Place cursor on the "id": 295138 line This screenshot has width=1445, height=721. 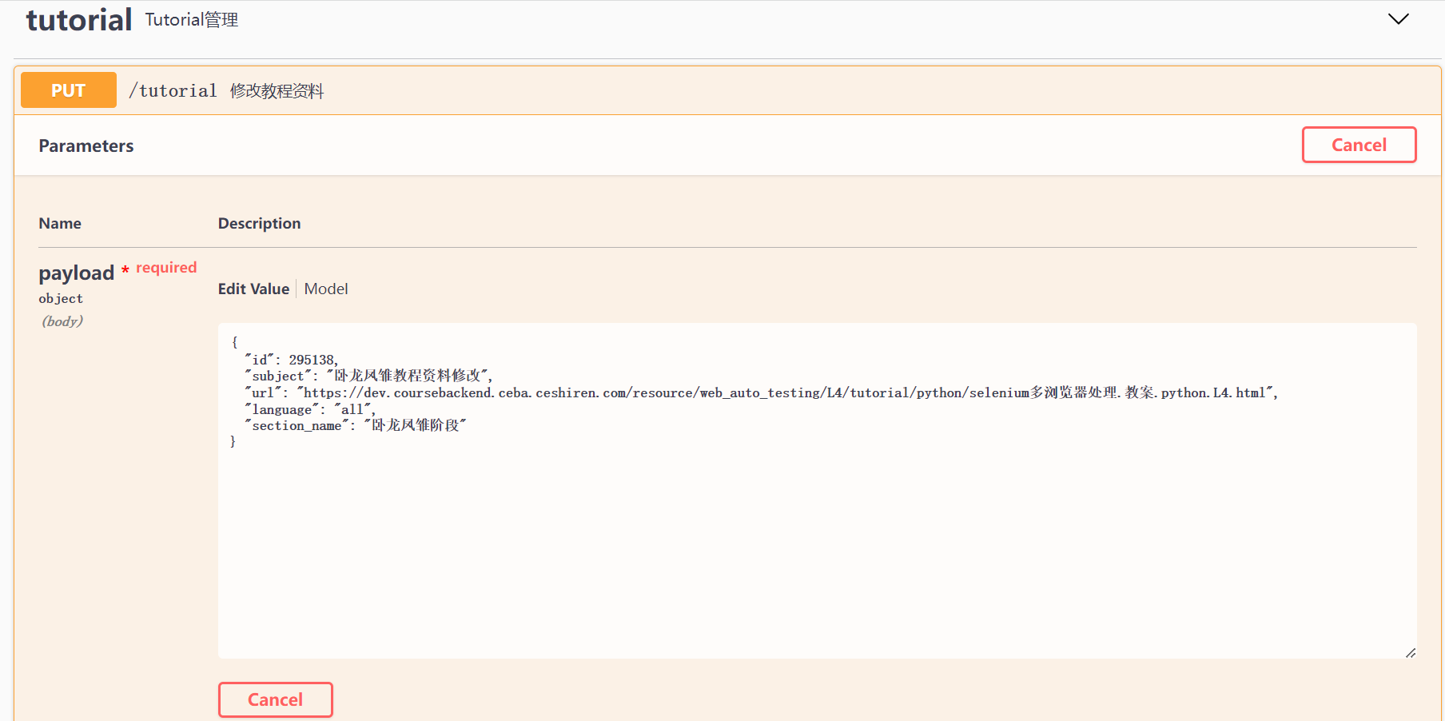pyautogui.click(x=292, y=360)
